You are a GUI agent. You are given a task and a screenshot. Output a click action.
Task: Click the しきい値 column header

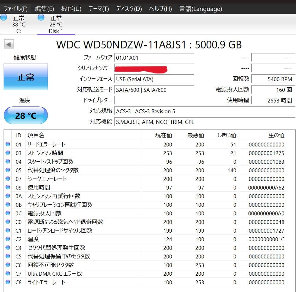tap(222, 135)
